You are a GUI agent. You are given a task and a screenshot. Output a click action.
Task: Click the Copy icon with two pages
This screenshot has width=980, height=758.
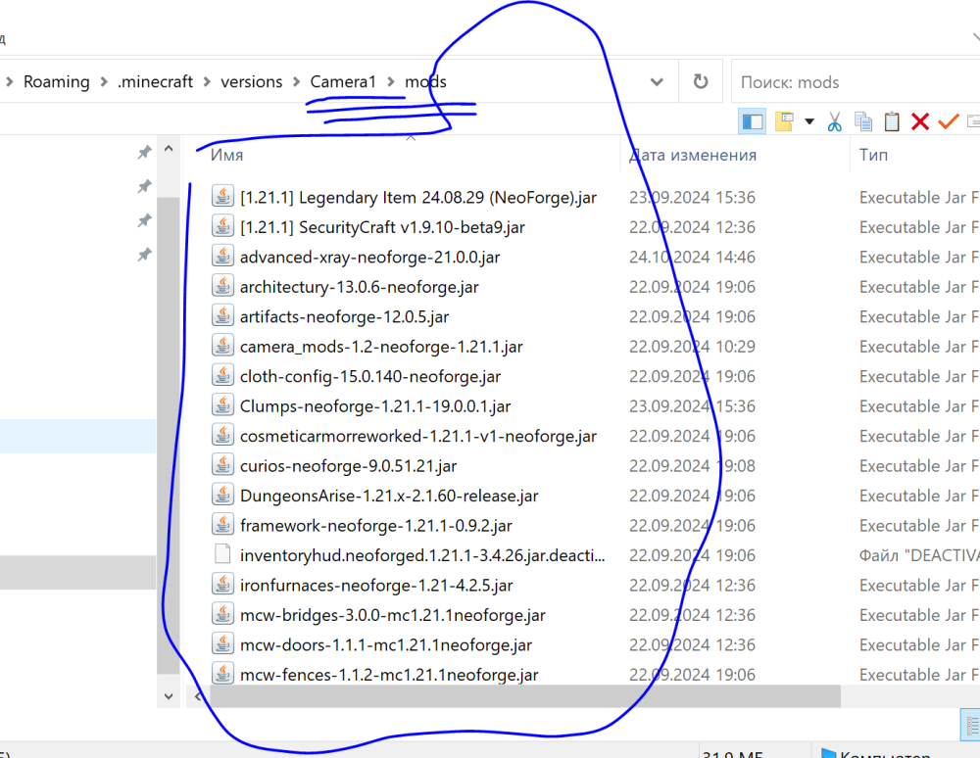coord(863,121)
